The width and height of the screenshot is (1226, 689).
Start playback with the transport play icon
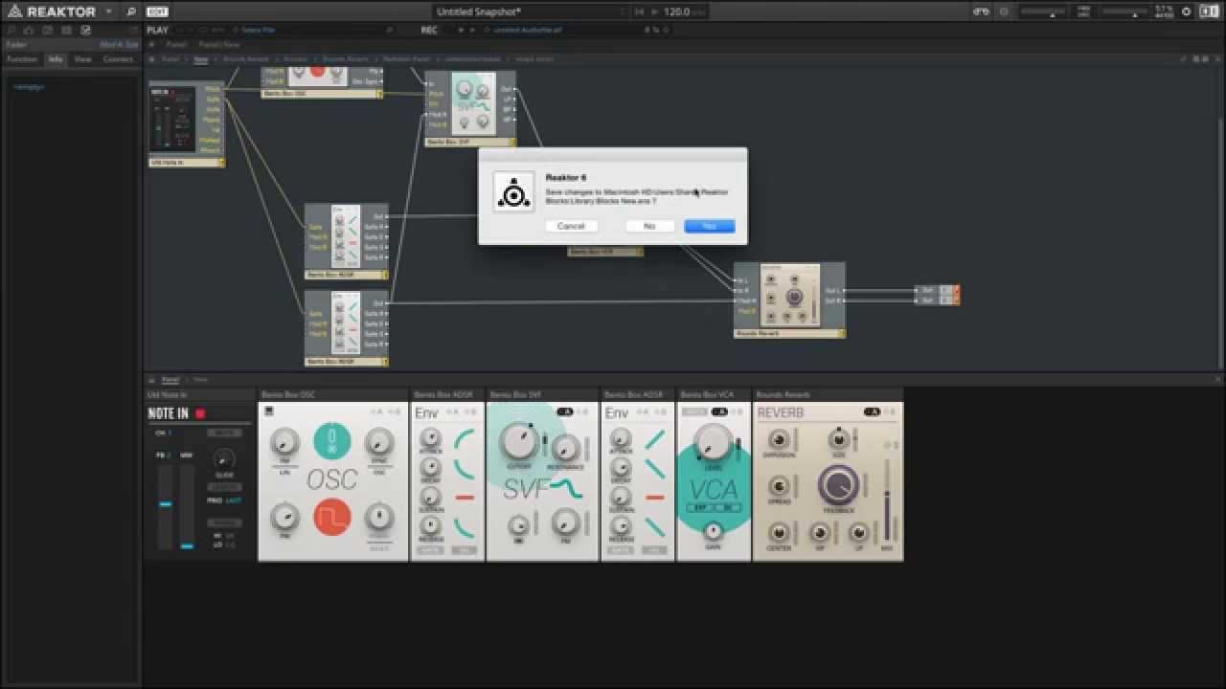(x=654, y=11)
